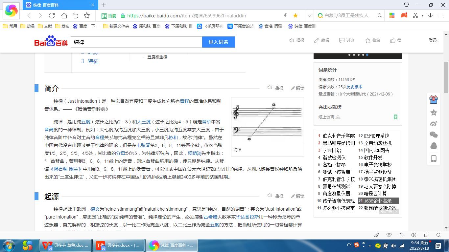Open the 百度一下 bookmark
This screenshot has width=449, height=252.
(85, 26)
